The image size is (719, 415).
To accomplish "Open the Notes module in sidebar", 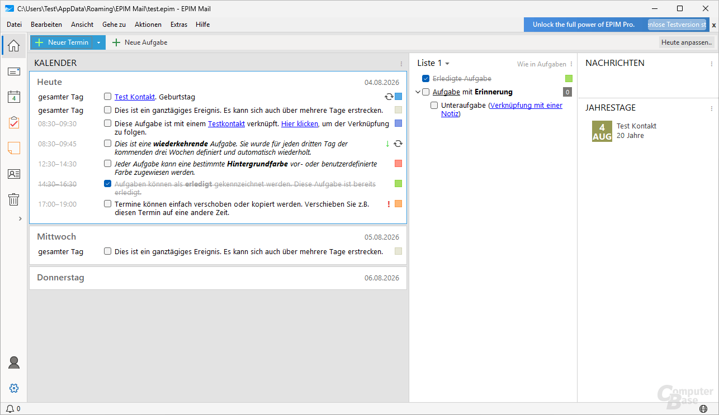I will 13,148.
